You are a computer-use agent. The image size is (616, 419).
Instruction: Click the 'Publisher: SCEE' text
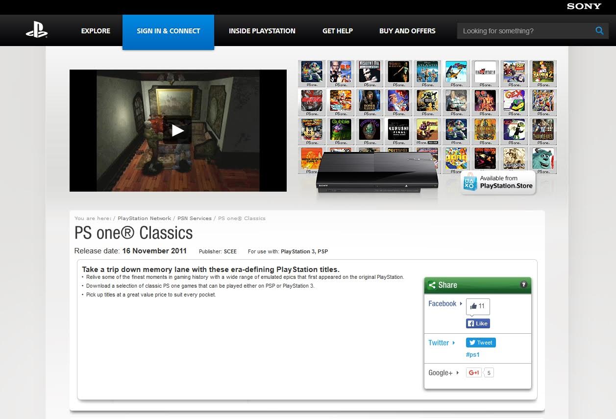tap(218, 251)
